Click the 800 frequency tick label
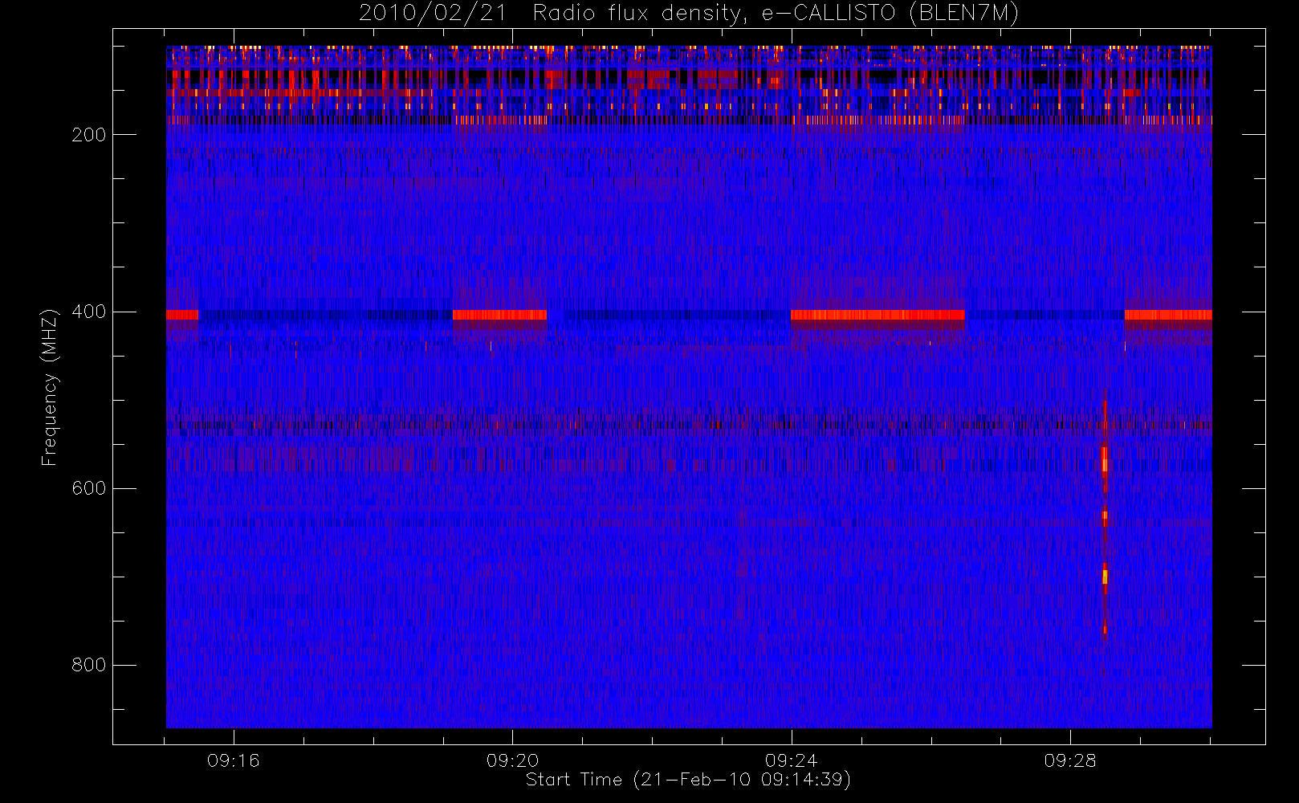The width and height of the screenshot is (1299, 803). (89, 665)
